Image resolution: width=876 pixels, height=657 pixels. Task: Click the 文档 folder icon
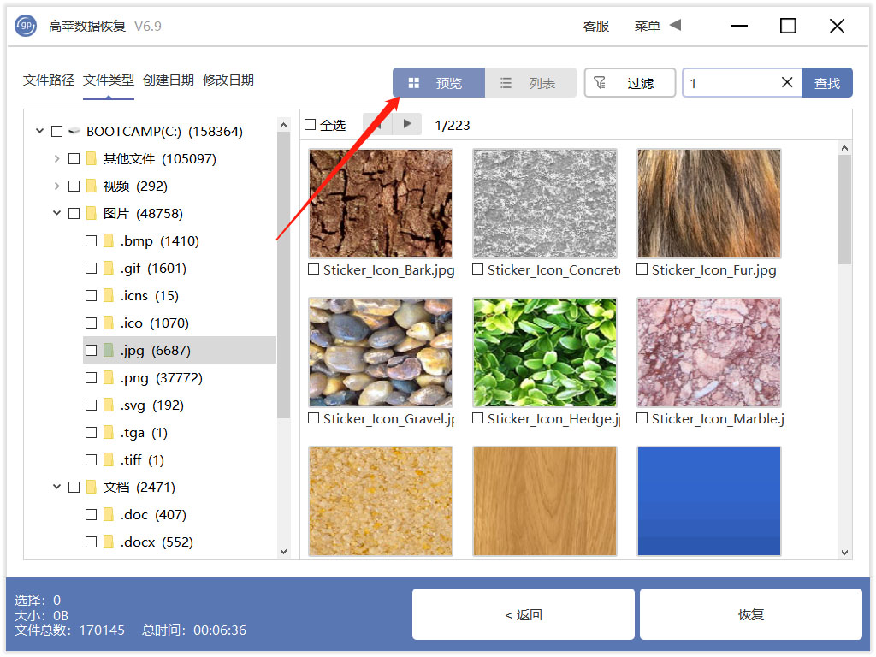point(92,487)
